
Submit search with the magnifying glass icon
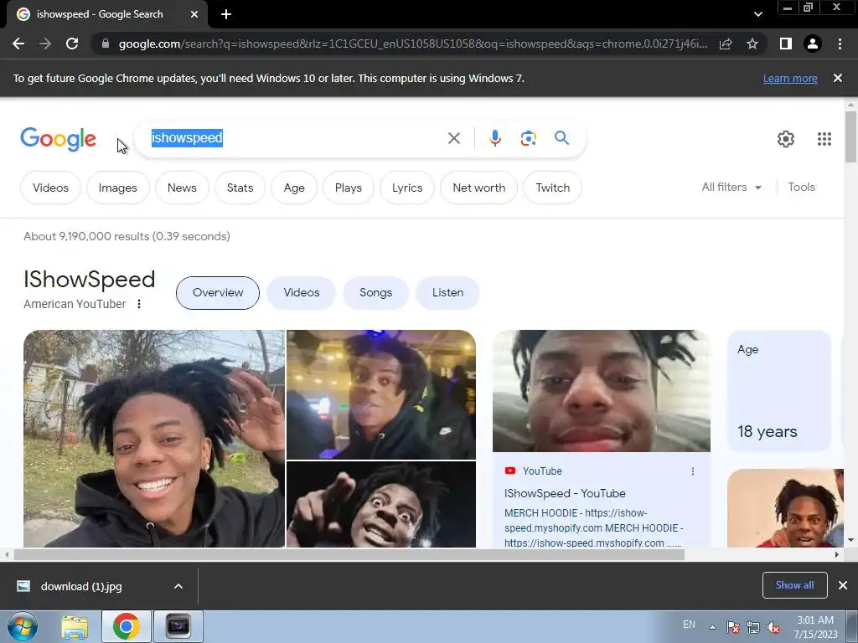click(x=562, y=138)
